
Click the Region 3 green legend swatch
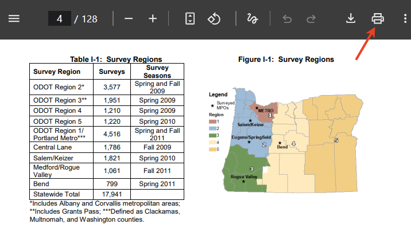pyautogui.click(x=212, y=135)
